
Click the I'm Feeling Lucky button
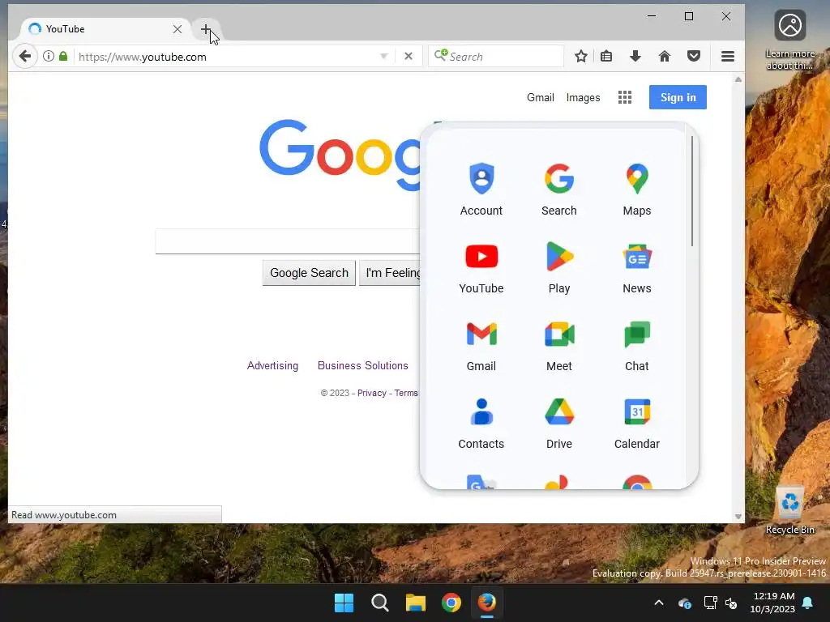click(x=390, y=273)
